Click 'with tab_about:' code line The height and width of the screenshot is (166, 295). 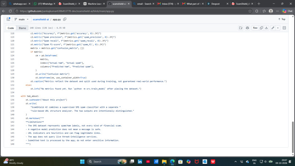point(30,96)
